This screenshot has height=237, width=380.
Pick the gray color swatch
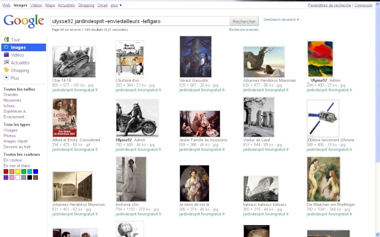[24, 177]
